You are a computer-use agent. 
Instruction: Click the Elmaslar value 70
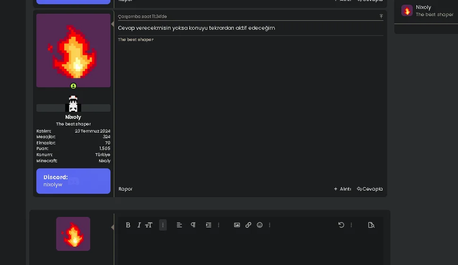tap(108, 143)
